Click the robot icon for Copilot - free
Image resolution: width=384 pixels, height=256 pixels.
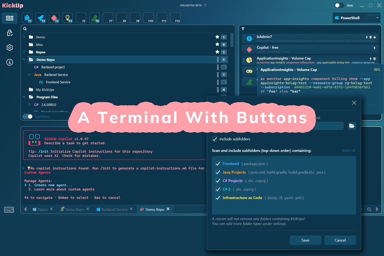tap(249, 49)
